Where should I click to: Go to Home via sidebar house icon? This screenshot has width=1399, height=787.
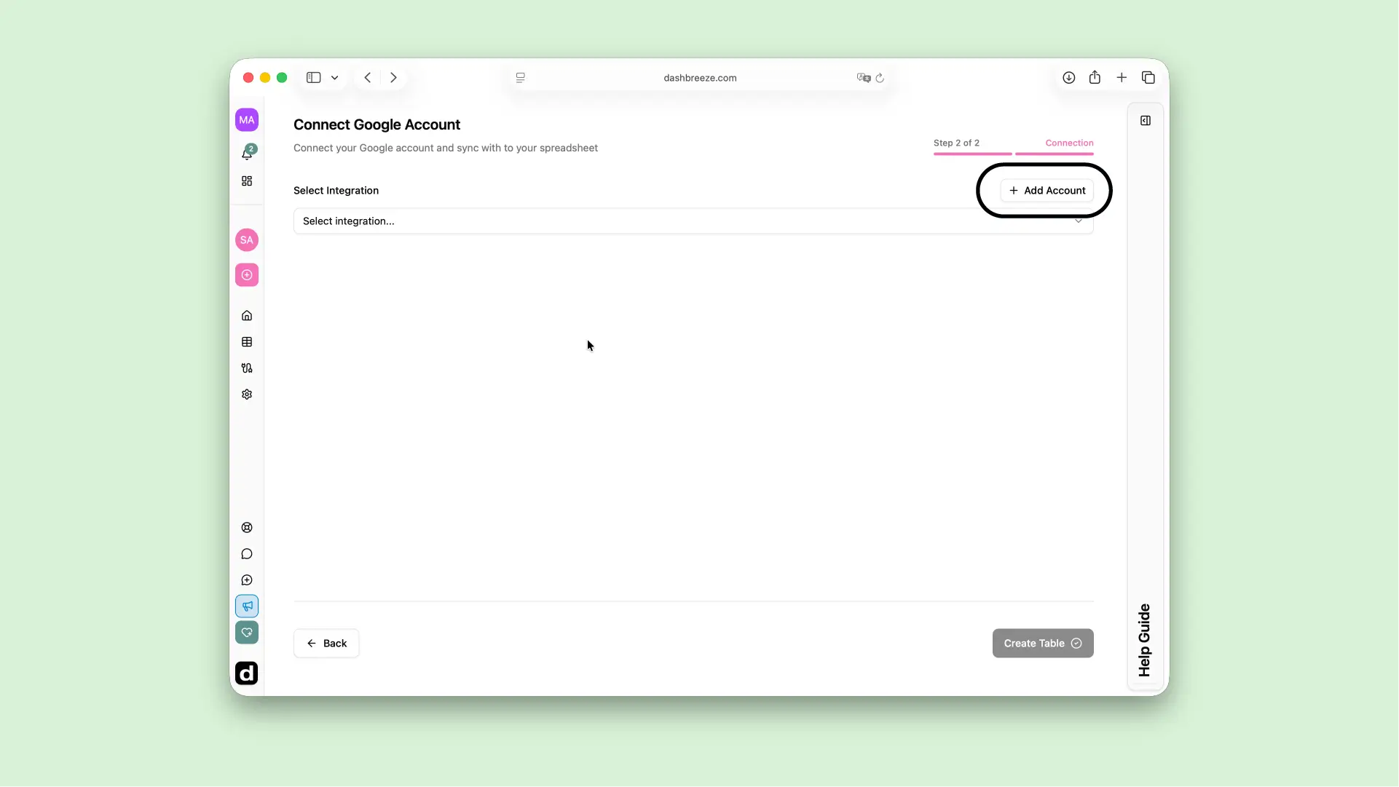(247, 316)
